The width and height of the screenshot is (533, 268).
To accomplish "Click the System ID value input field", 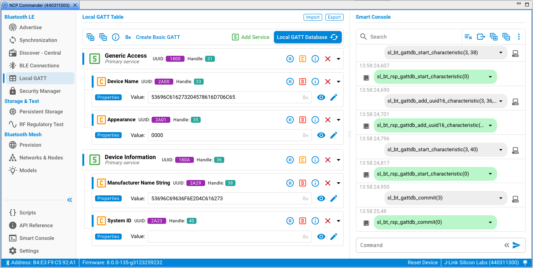I will click(225, 237).
